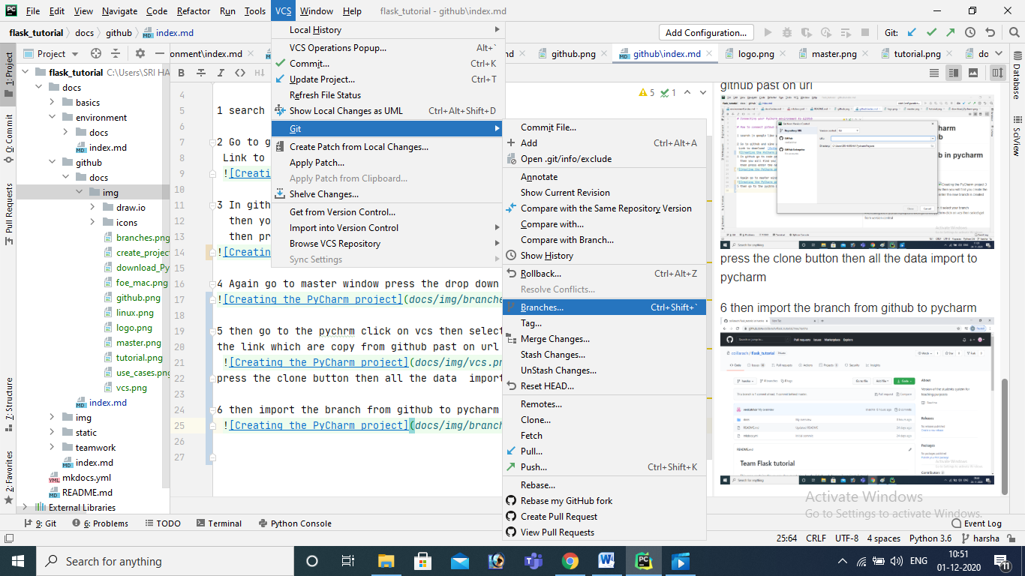
Task: Open the Window menu in menu bar
Action: coord(317,11)
